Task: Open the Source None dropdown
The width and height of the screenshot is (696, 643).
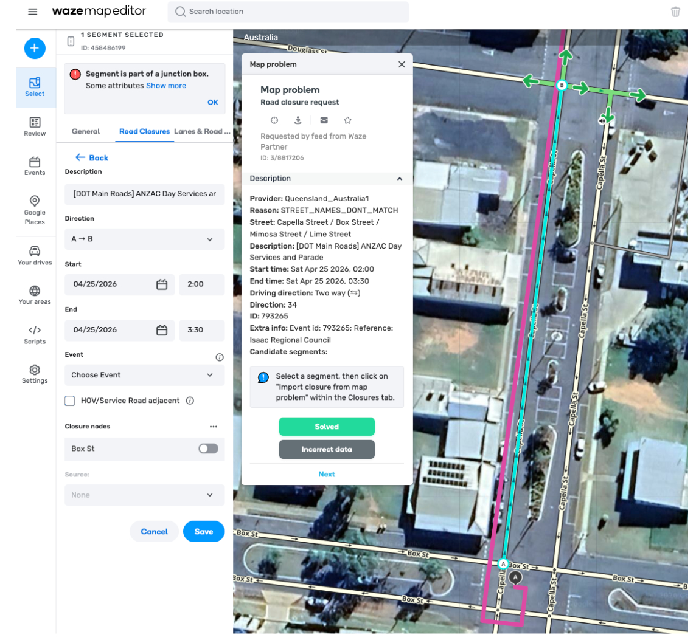Action: pos(144,495)
